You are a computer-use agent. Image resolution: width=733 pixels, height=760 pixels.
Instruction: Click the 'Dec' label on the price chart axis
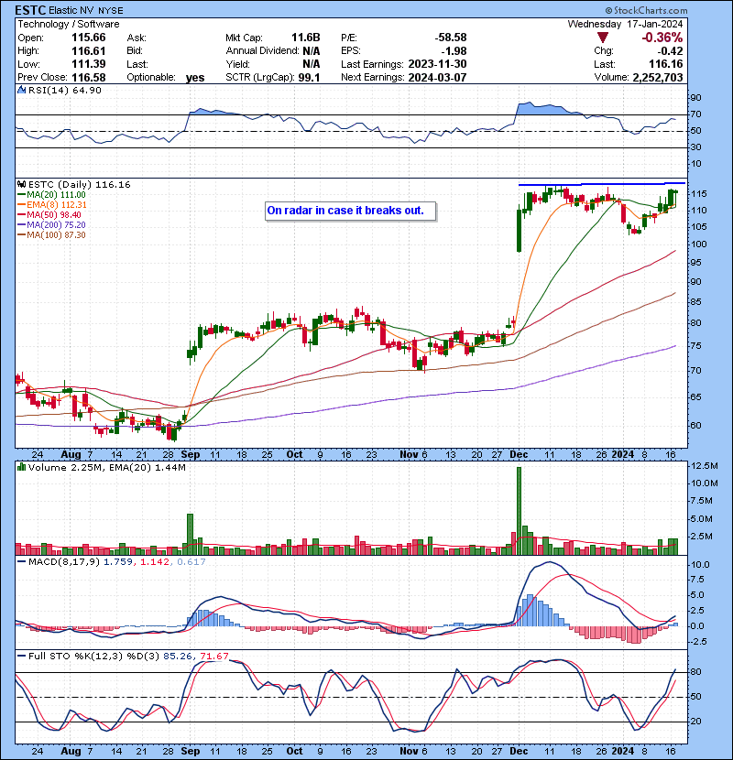(x=519, y=454)
